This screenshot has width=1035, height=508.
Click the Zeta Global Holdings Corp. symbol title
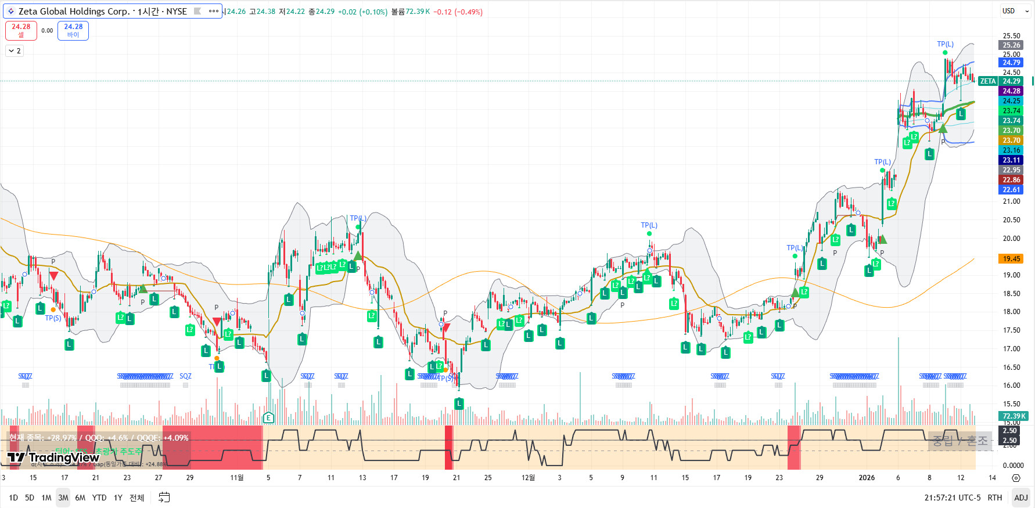[x=74, y=11]
